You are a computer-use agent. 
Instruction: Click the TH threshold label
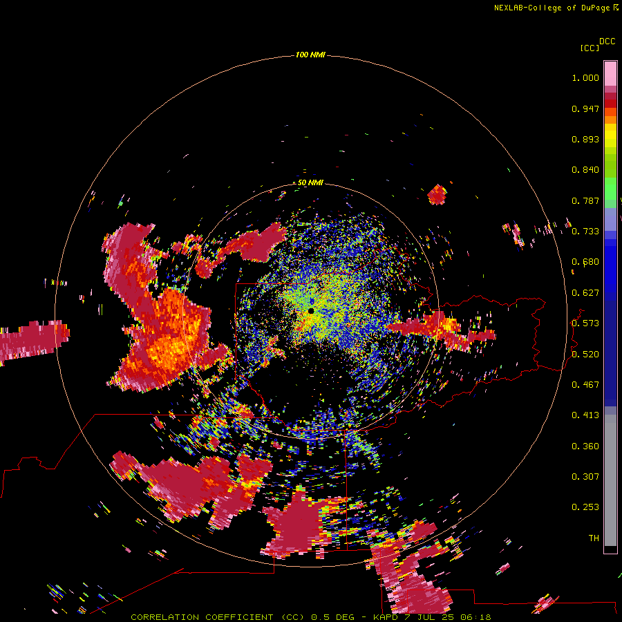pyautogui.click(x=594, y=538)
